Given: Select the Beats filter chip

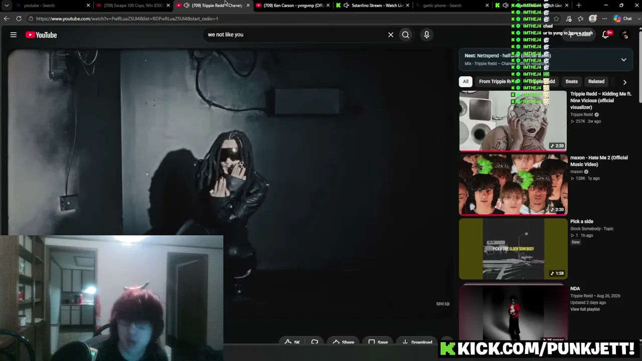Looking at the screenshot, I should (x=572, y=81).
